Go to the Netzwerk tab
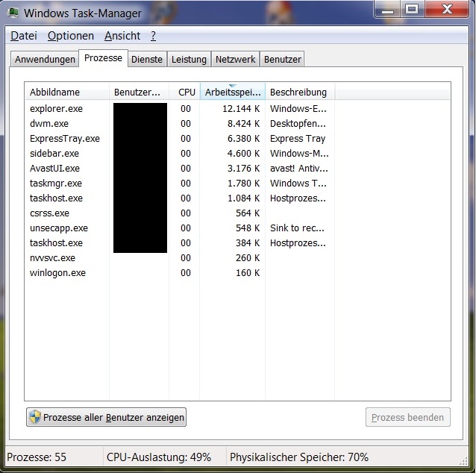The image size is (476, 473). click(235, 59)
